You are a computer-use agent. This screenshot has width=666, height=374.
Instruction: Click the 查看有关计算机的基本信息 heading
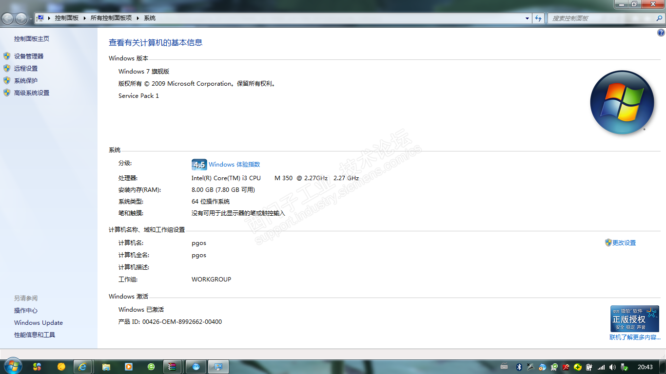[x=156, y=43]
